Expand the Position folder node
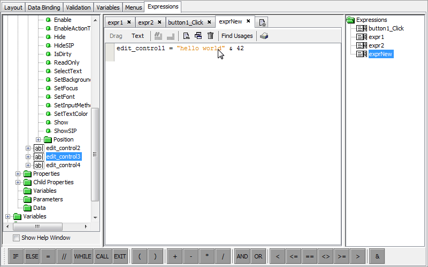Screen dimensions: 428x267 [39, 139]
